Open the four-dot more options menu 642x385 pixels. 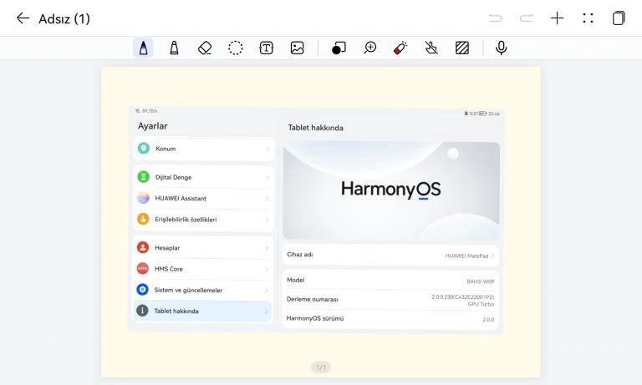(588, 18)
